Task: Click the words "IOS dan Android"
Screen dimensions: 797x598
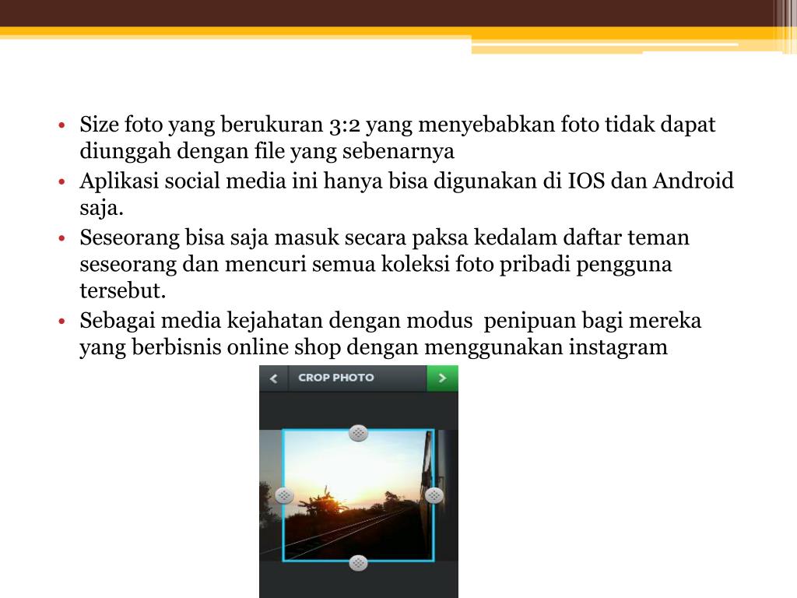Action: 651,181
